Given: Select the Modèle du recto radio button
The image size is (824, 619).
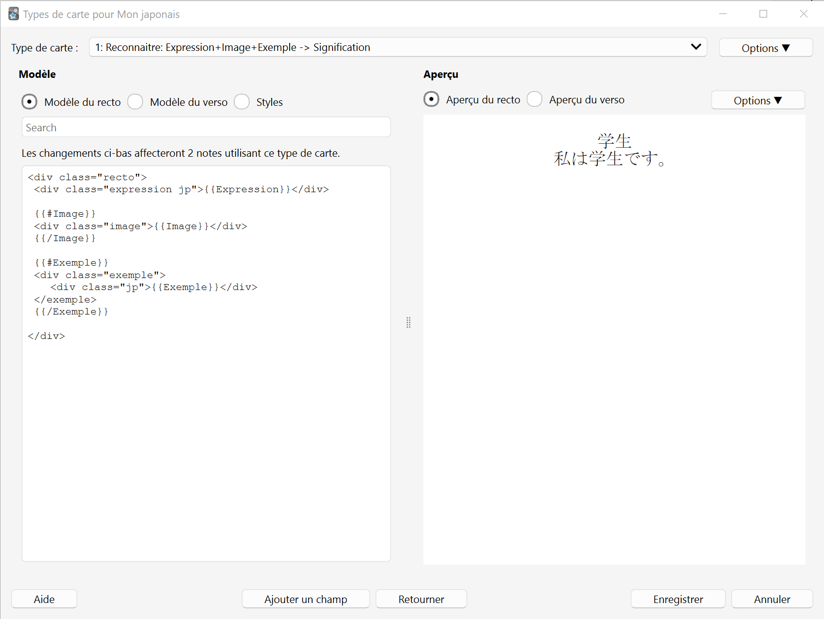Looking at the screenshot, I should pos(29,102).
